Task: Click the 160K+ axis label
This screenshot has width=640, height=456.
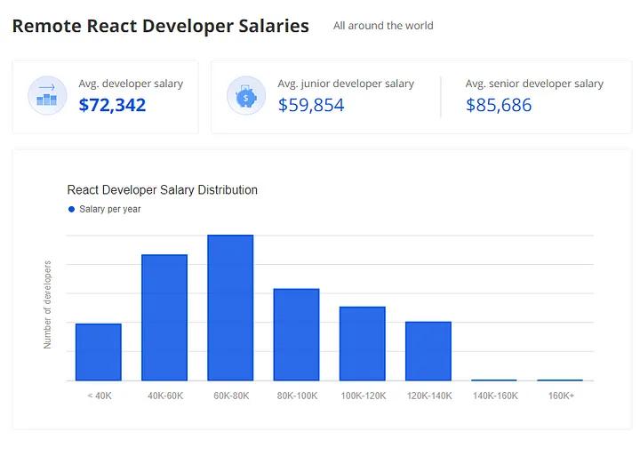Action: point(560,396)
